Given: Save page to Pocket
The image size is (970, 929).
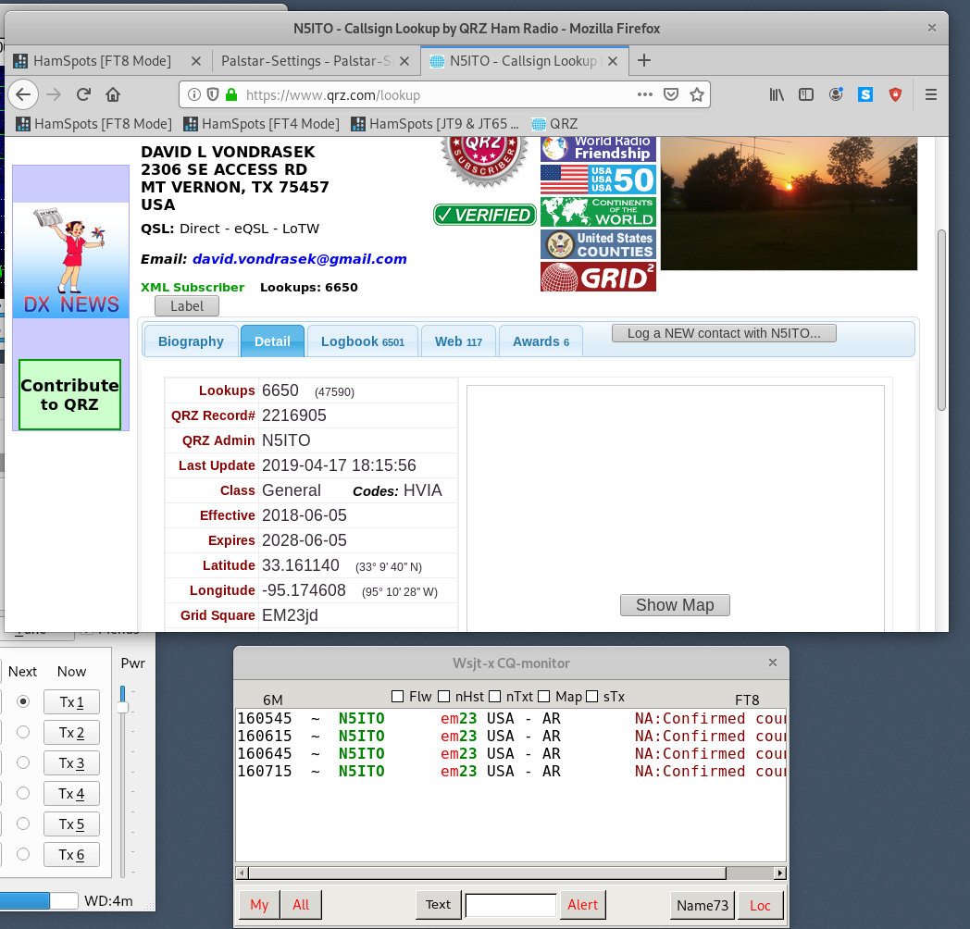Looking at the screenshot, I should click(671, 94).
